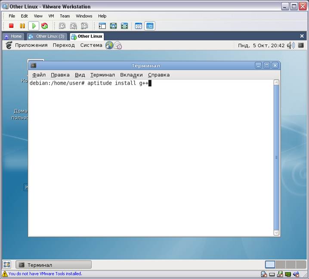Open the VM menu
This screenshot has width=309, height=279.
(x=51, y=16)
